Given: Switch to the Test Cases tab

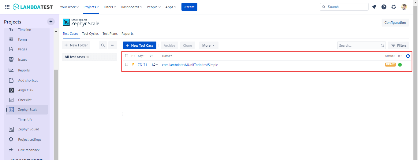Looking at the screenshot, I should tap(70, 34).
